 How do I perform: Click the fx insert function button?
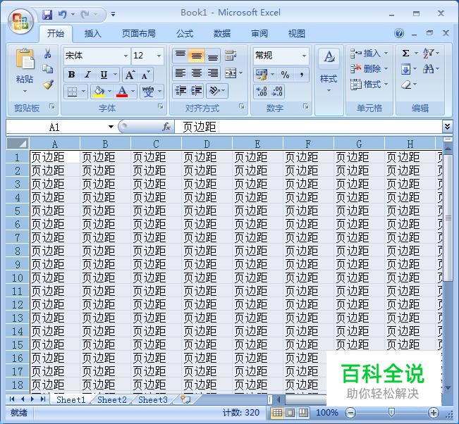[166, 127]
